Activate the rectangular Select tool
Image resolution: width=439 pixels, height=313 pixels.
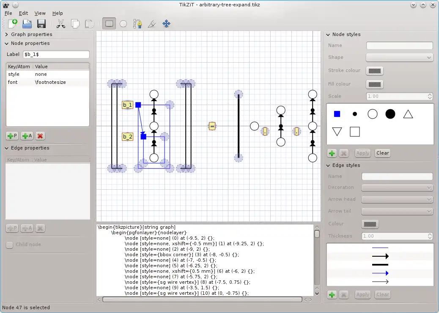point(110,24)
